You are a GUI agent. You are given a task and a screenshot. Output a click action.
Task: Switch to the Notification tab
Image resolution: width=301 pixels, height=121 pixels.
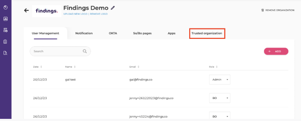point(84,33)
